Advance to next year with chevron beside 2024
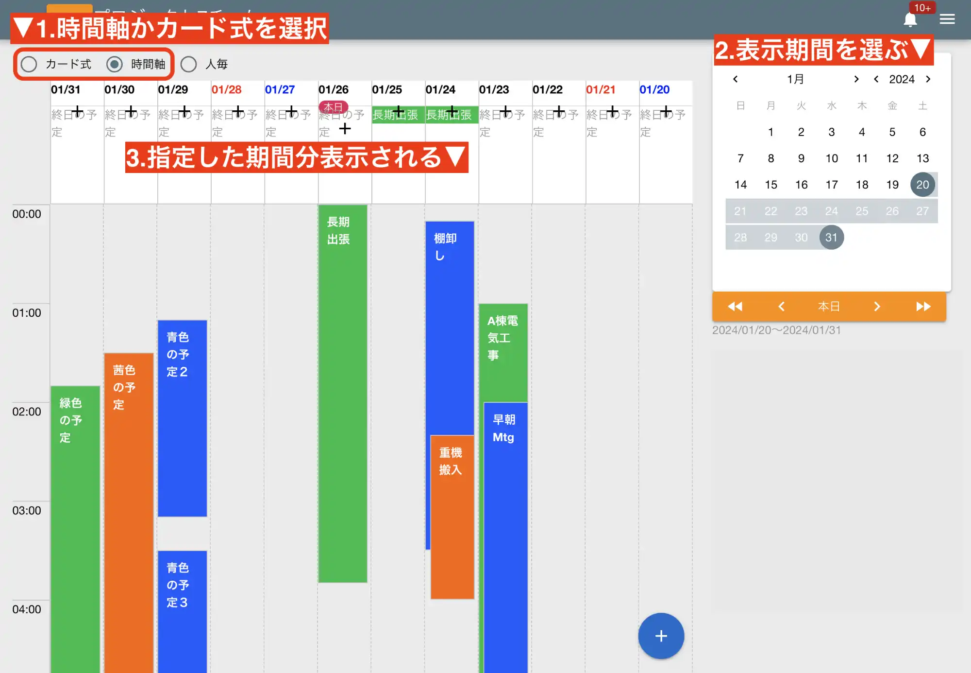 coord(928,79)
